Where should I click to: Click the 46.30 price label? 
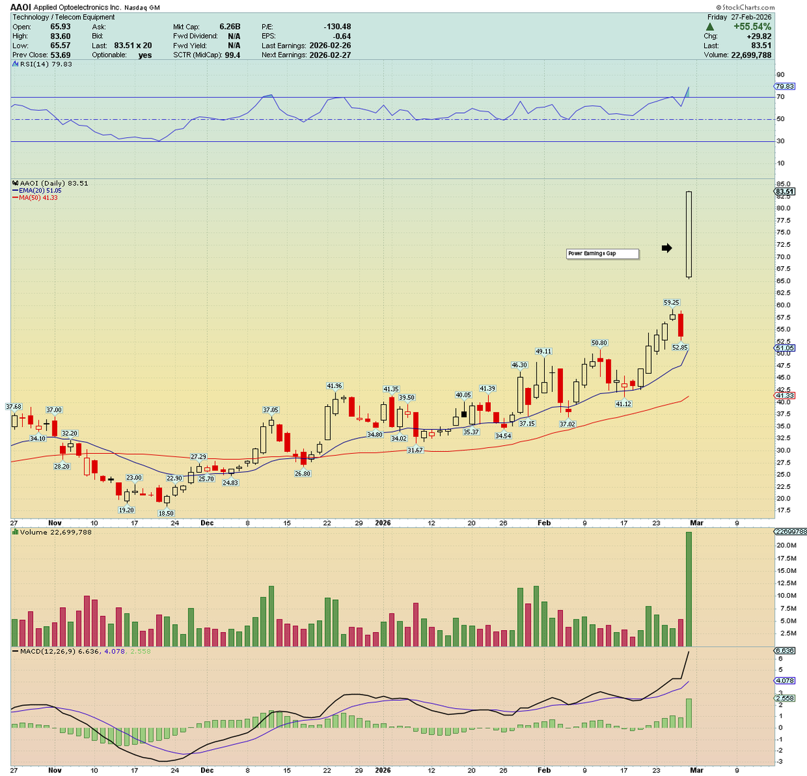click(519, 365)
